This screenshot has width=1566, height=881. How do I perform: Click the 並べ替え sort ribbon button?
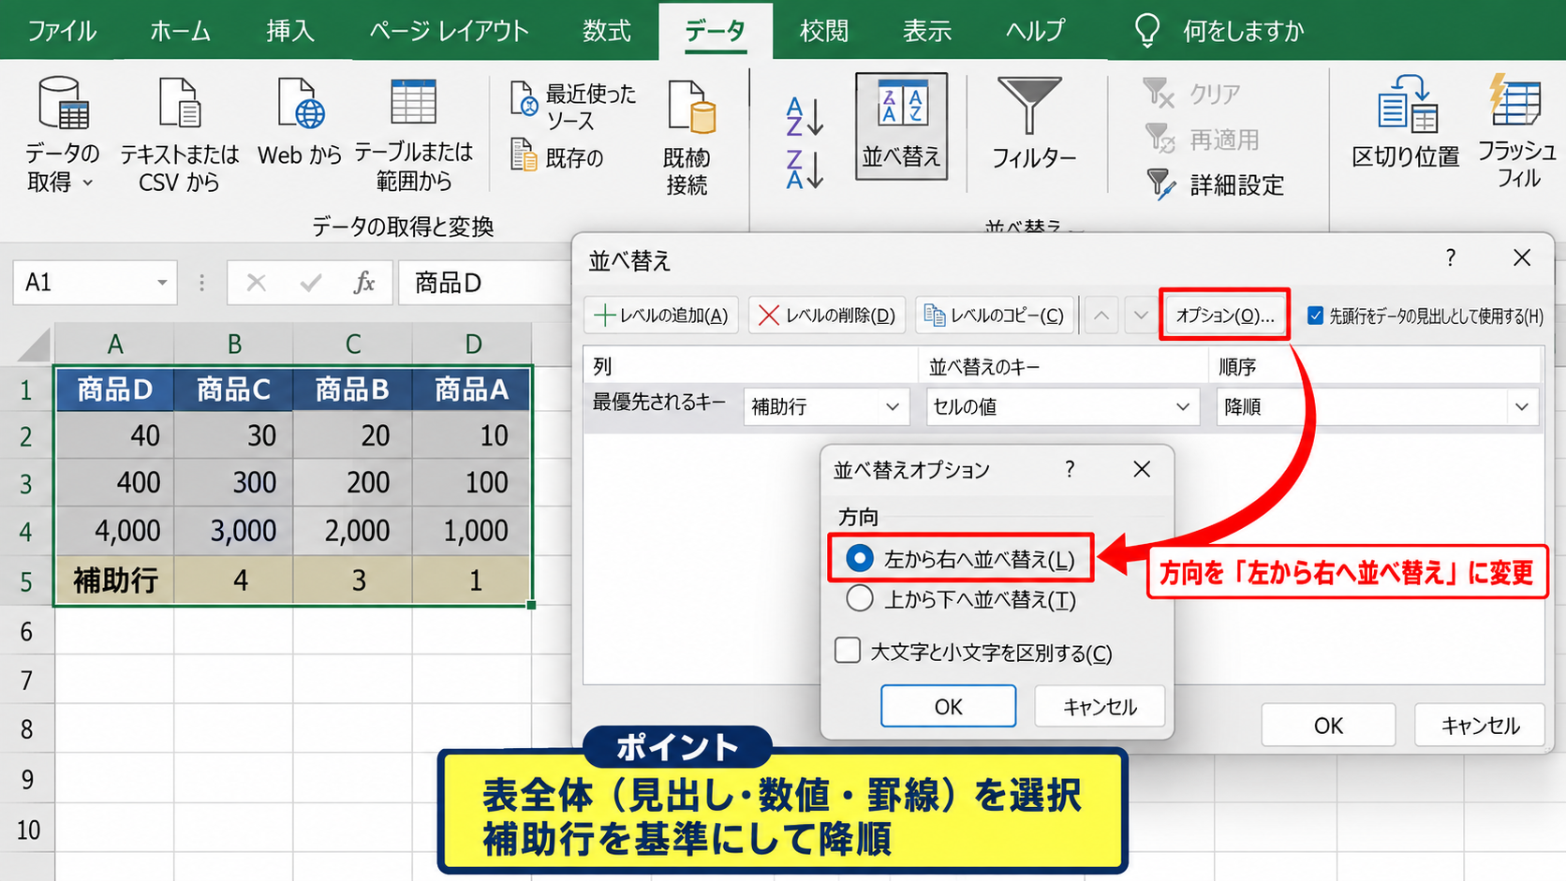click(x=901, y=126)
